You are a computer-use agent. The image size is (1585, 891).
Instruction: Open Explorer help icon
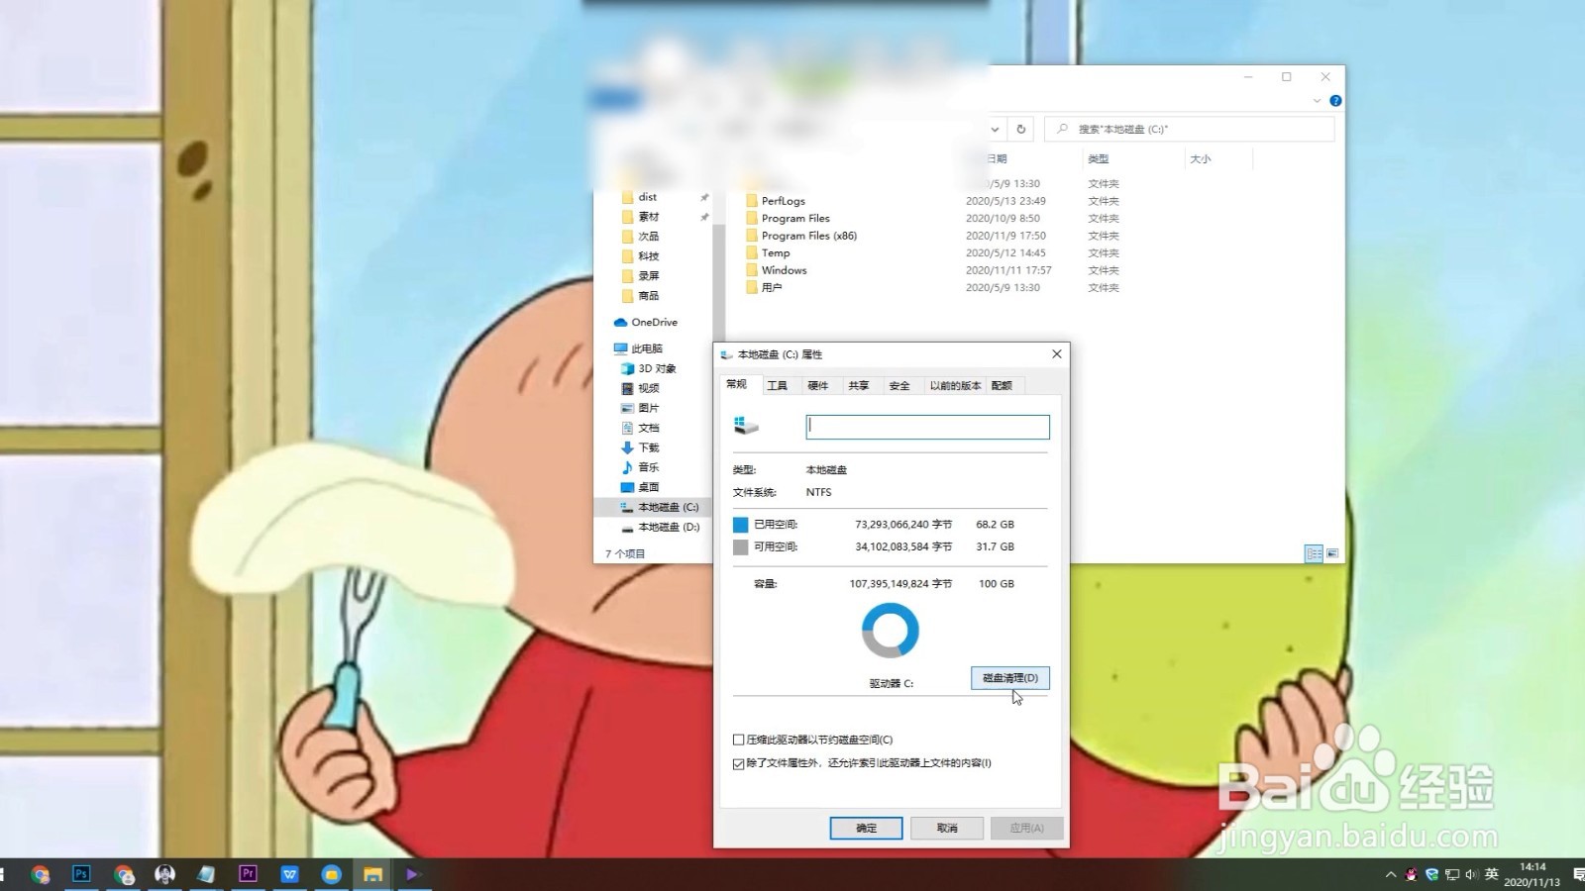1335,101
